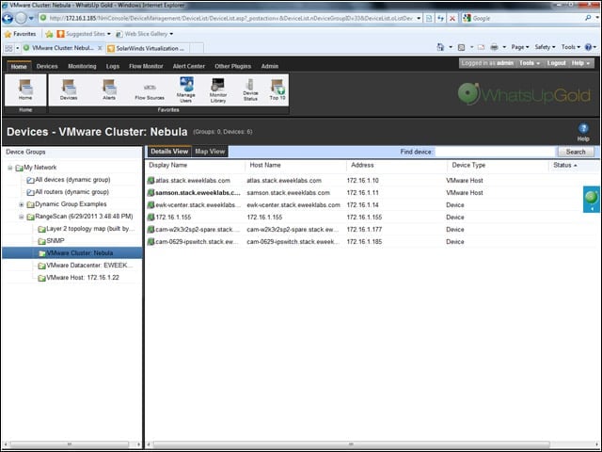Open the Monitoring menu
602x452 pixels.
click(82, 66)
